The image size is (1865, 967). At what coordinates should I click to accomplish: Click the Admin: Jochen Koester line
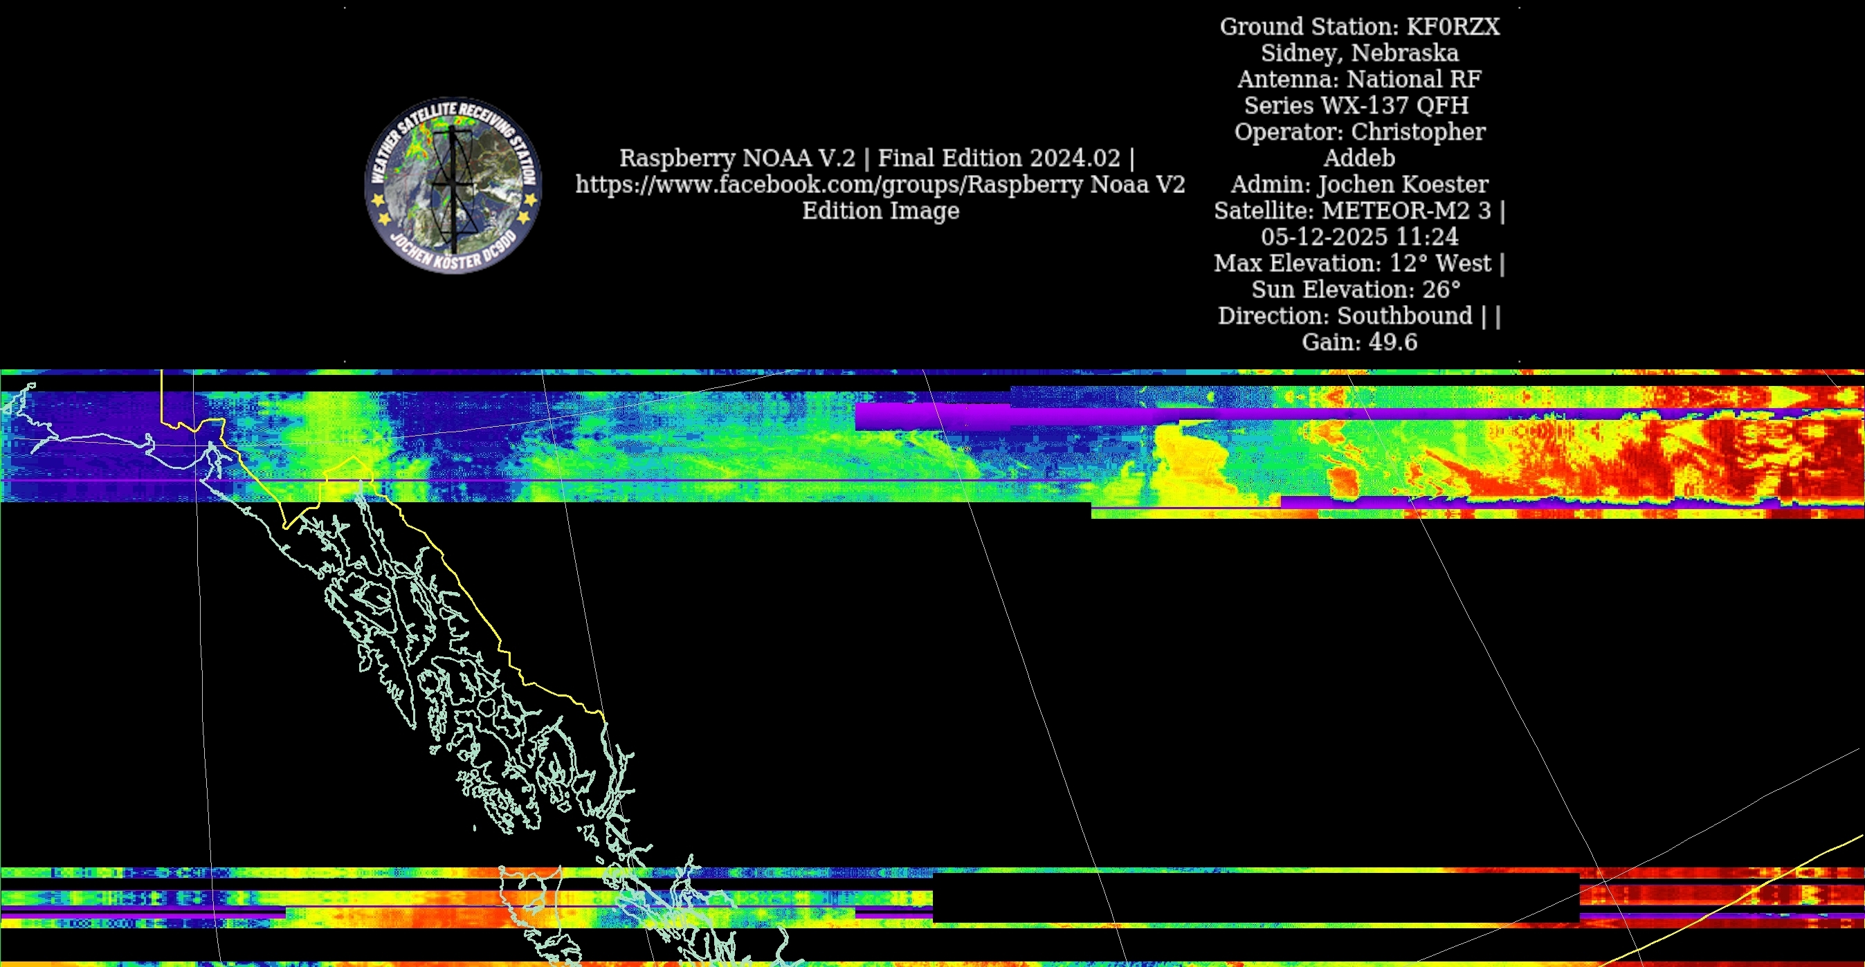[x=1359, y=185]
